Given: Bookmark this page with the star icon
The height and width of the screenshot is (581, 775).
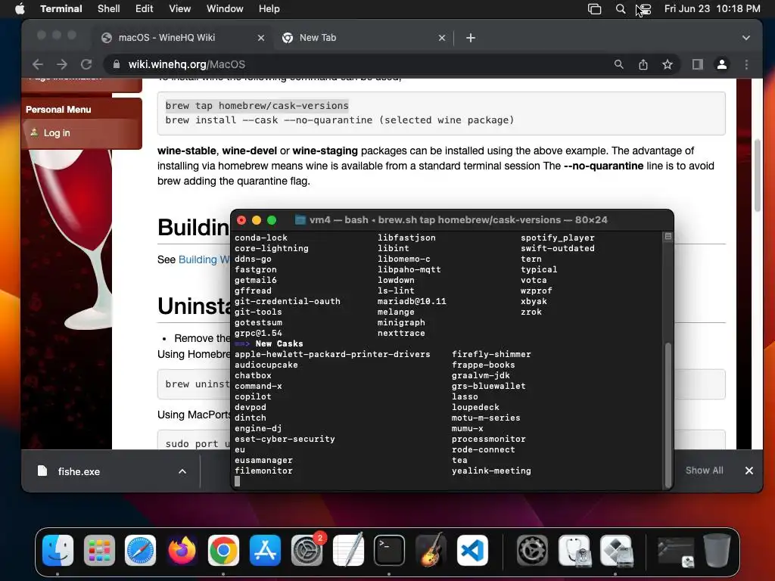Looking at the screenshot, I should coord(668,65).
